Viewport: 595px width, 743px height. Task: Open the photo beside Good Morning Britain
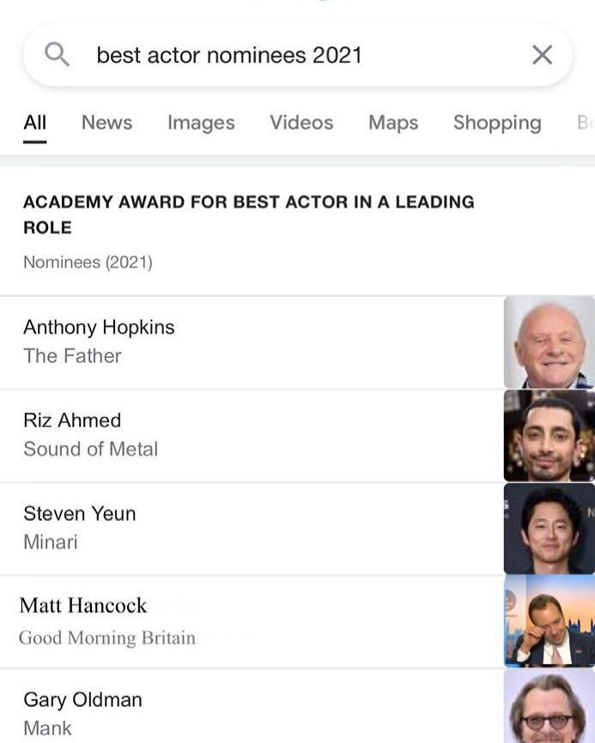(549, 622)
